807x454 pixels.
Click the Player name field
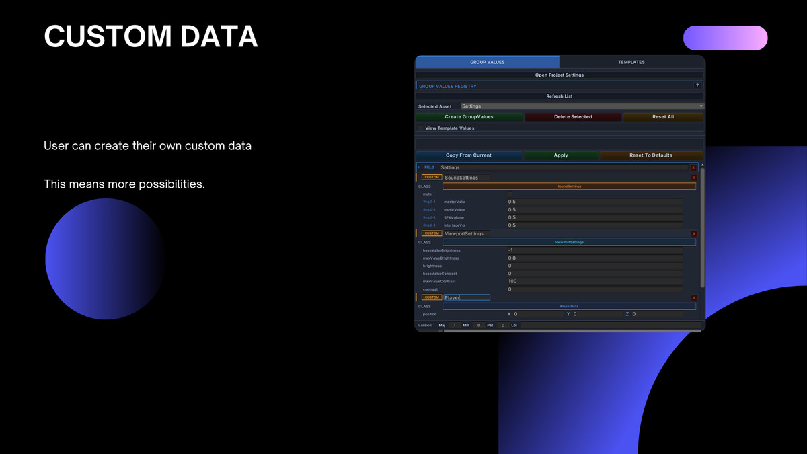(x=467, y=297)
